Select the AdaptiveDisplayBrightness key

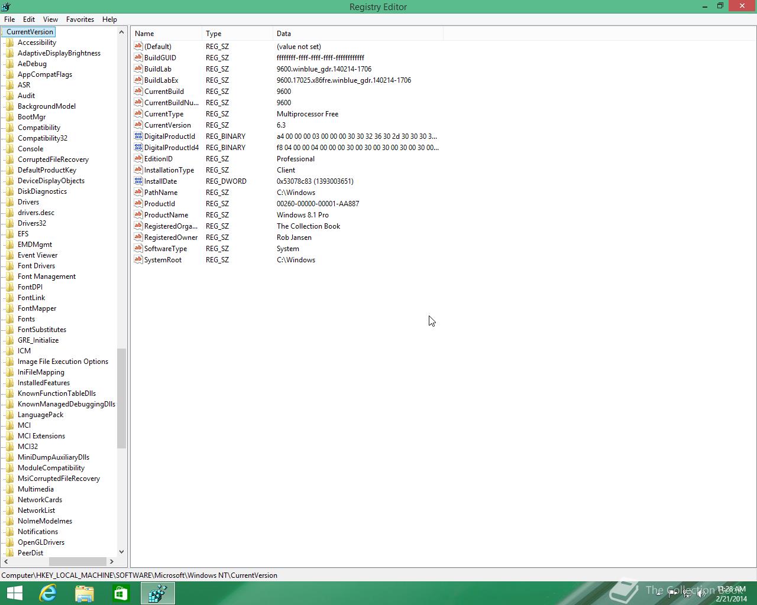click(x=59, y=53)
